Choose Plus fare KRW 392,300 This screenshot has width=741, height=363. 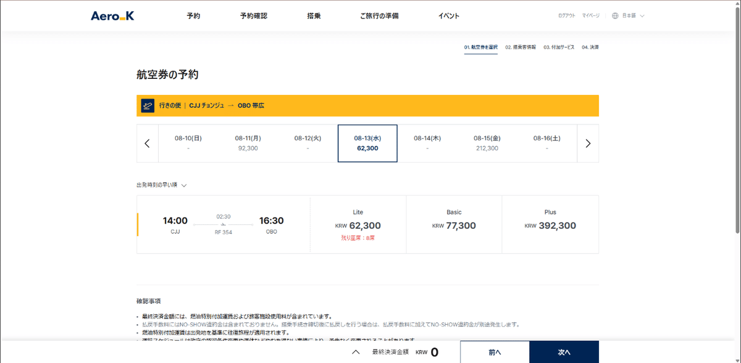(550, 224)
